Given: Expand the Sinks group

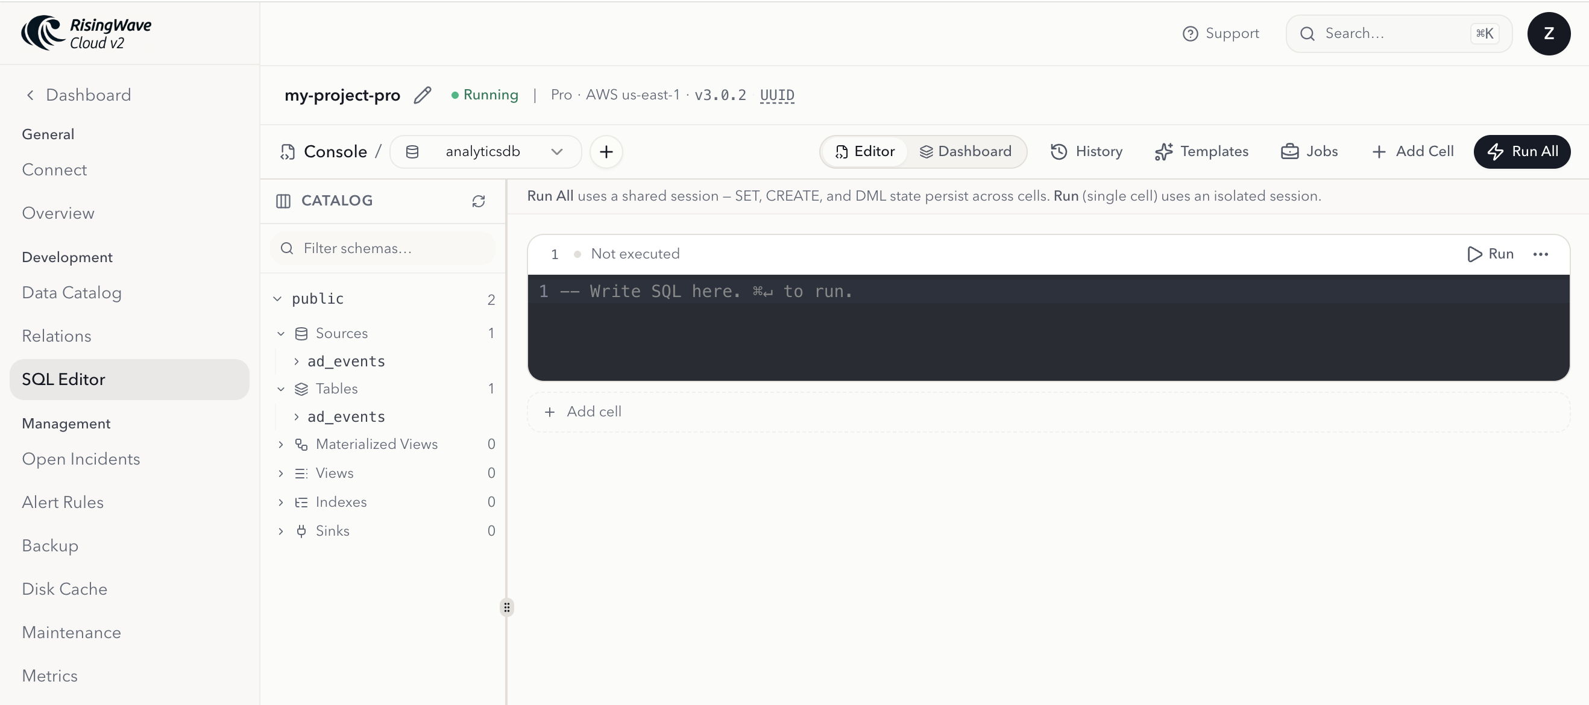Looking at the screenshot, I should [x=281, y=531].
